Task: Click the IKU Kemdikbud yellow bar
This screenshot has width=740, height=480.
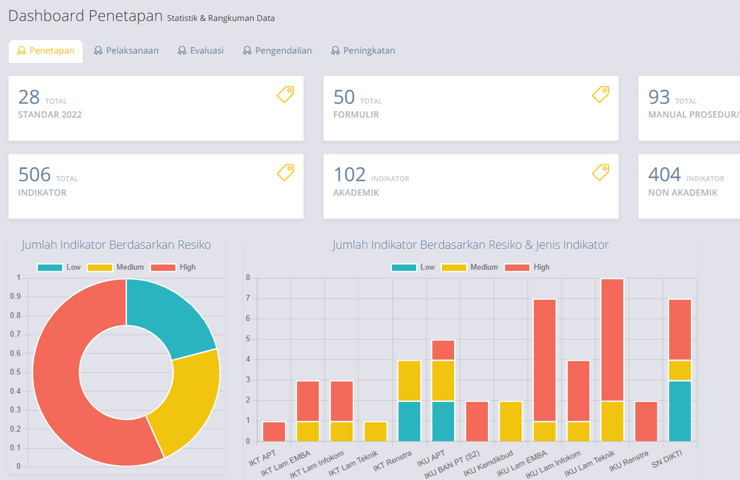Action: (x=511, y=421)
